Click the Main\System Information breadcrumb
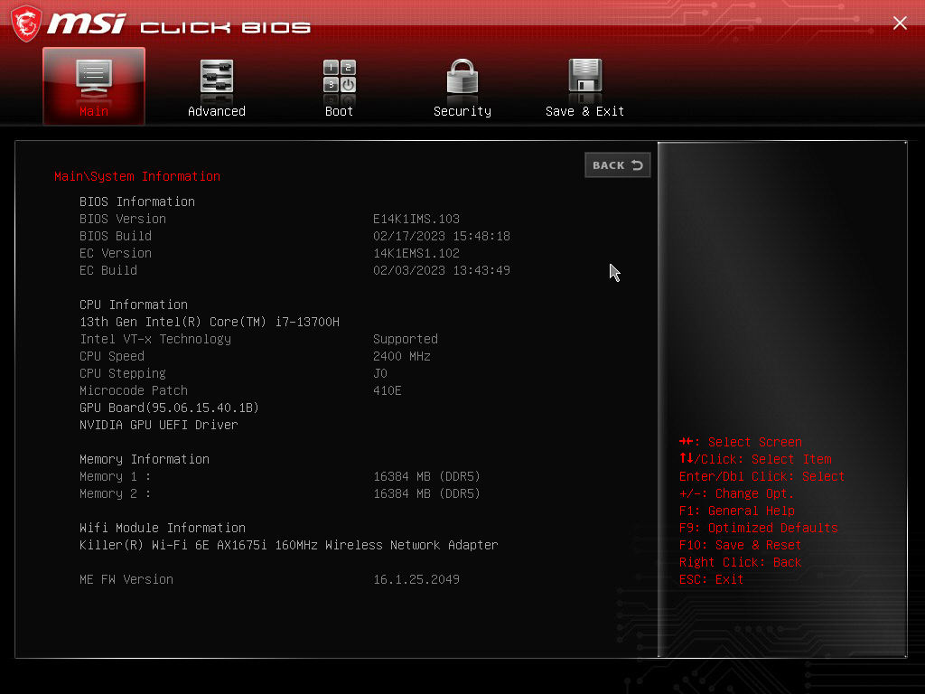This screenshot has width=925, height=694. pos(137,176)
